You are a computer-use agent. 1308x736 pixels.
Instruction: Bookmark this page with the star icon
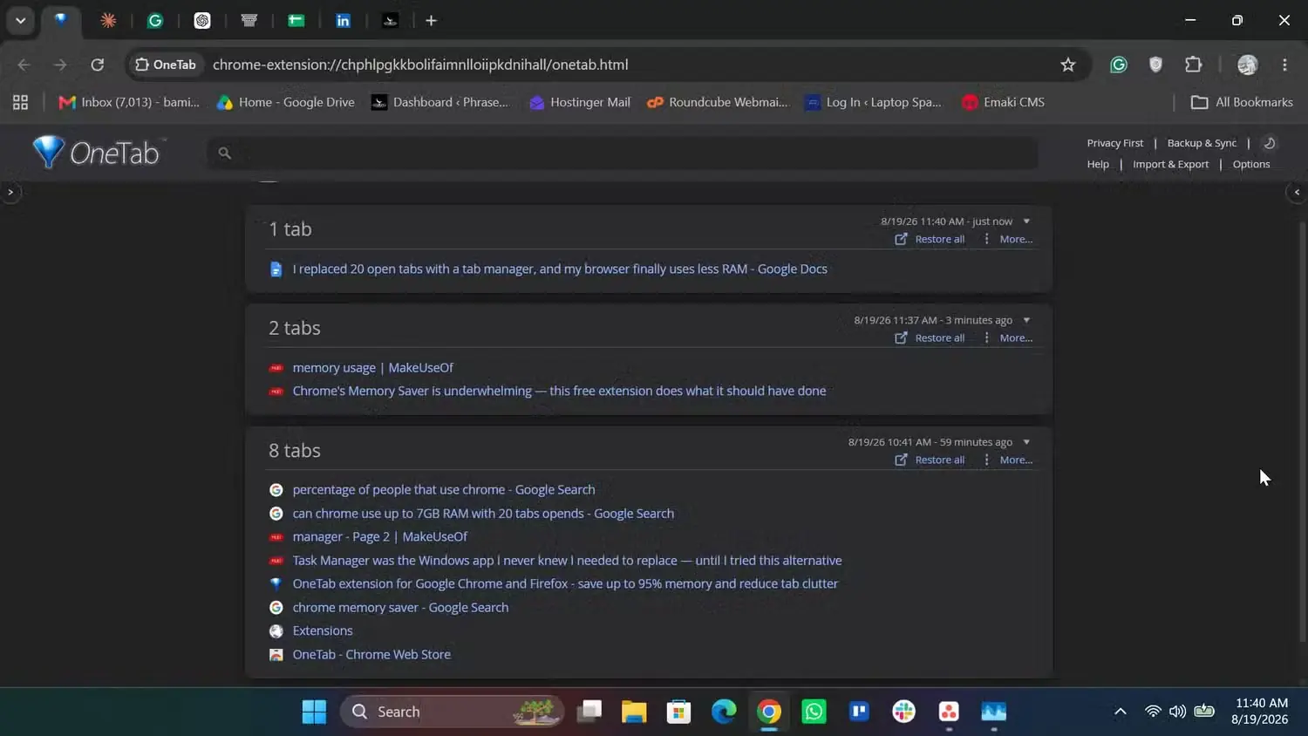[1067, 65]
